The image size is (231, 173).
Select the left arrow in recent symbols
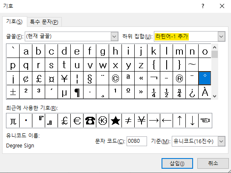point(167,121)
